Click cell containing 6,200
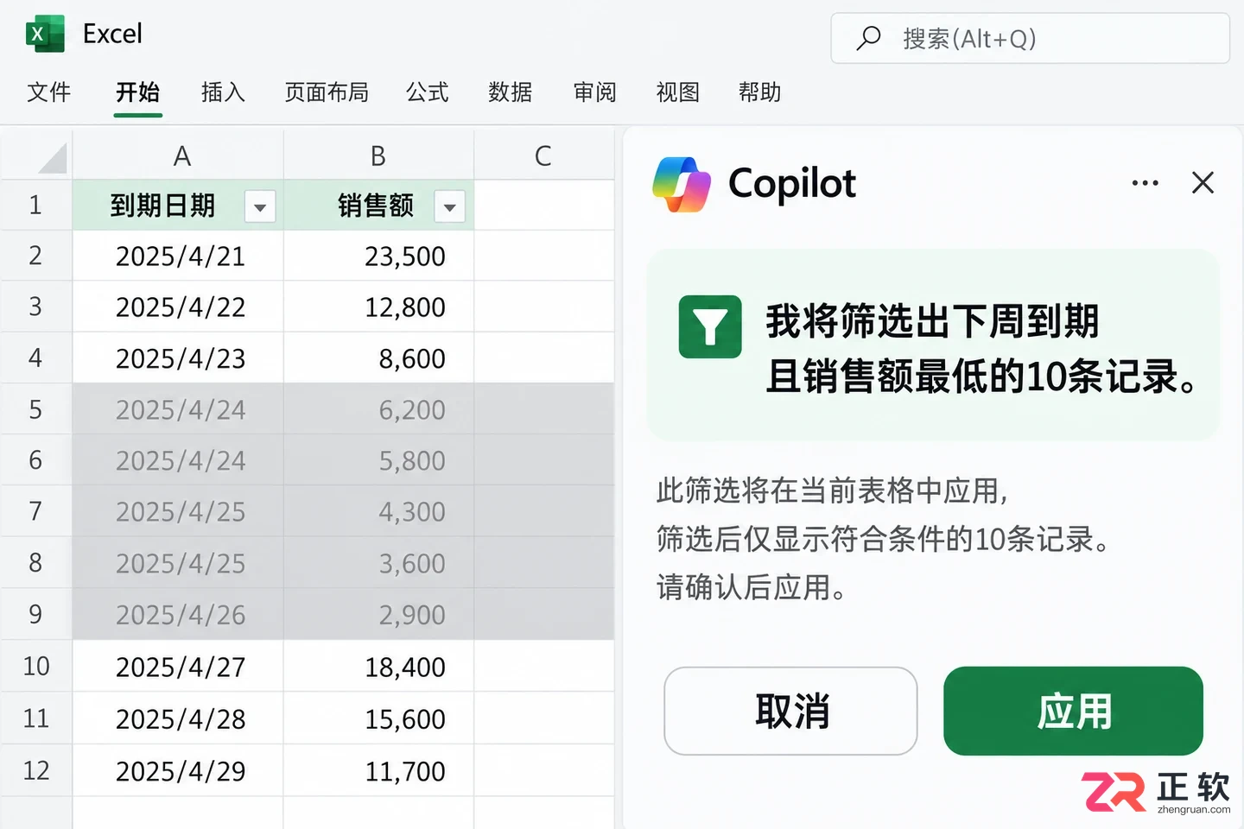The width and height of the screenshot is (1244, 829). pos(378,409)
